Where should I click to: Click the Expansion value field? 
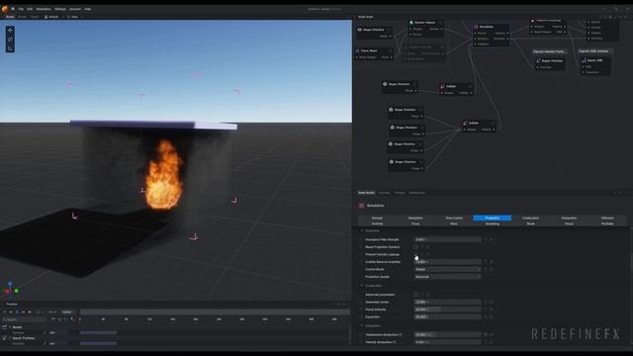click(448, 316)
